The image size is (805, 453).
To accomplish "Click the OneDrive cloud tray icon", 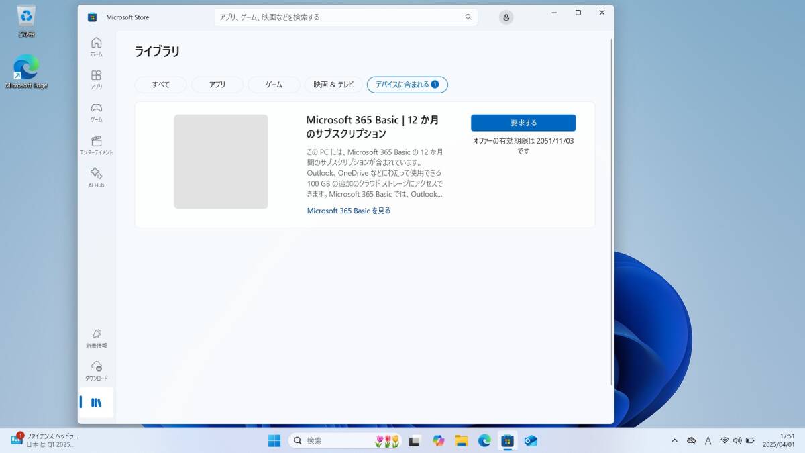I will tap(691, 441).
